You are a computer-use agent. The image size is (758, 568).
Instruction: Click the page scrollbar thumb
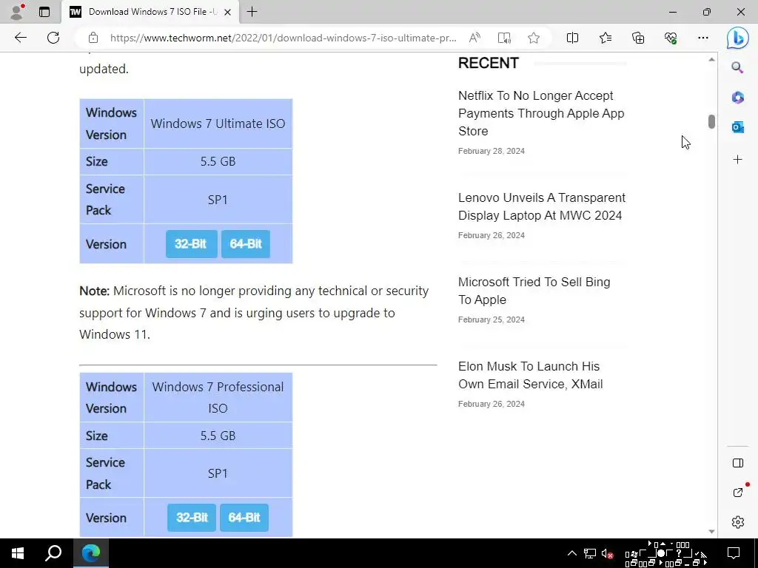pyautogui.click(x=711, y=121)
